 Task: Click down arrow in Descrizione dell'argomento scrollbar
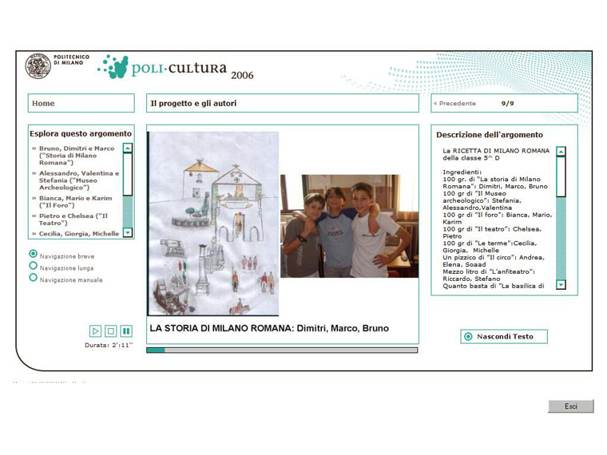(x=561, y=285)
